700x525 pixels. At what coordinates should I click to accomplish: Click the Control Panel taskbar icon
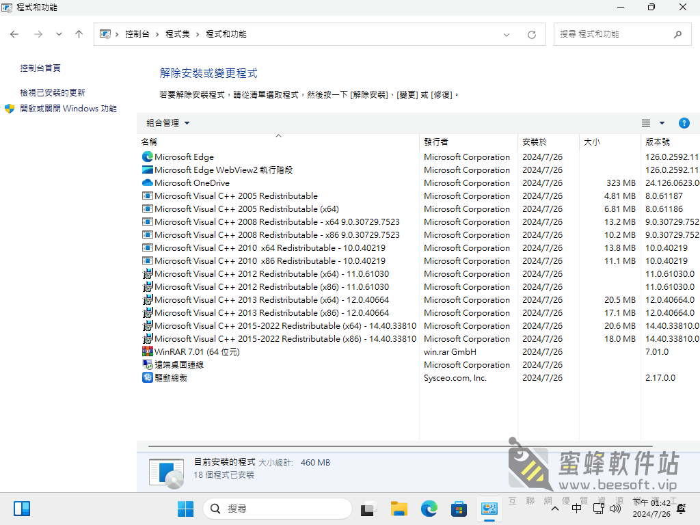tap(489, 509)
